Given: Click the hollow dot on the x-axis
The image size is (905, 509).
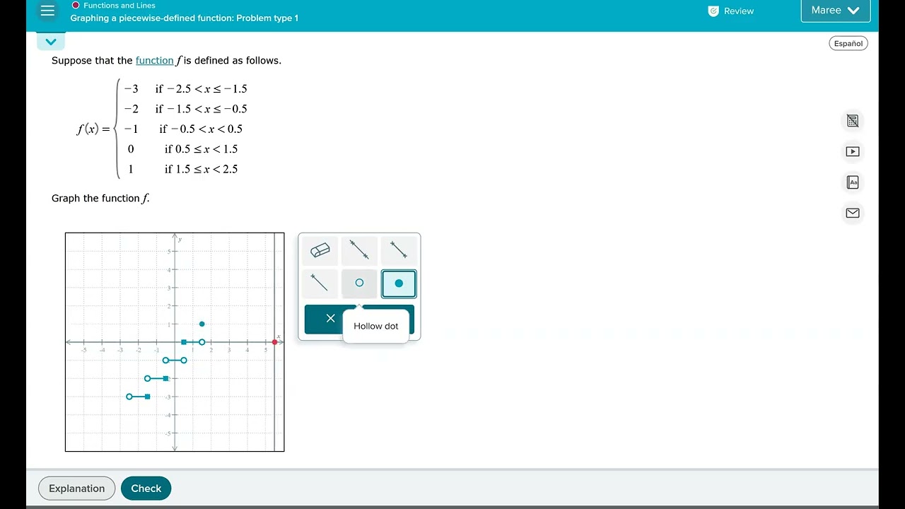Looking at the screenshot, I should tap(202, 342).
